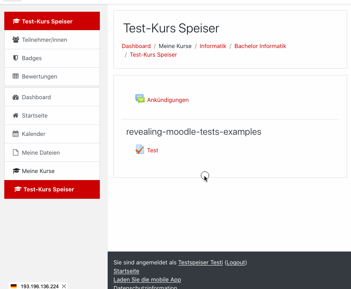Follow the Bachelor Informatik breadcrumb link
The image size is (351, 289).
pyautogui.click(x=260, y=46)
